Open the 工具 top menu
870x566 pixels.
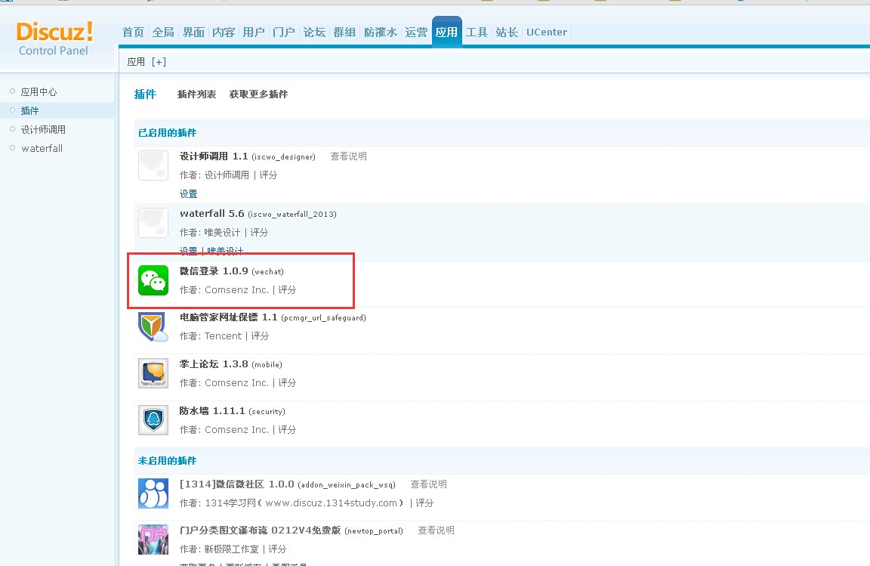coord(477,32)
